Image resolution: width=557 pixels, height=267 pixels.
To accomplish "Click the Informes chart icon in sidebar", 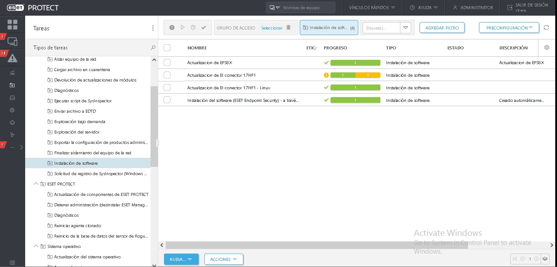I will (x=12, y=73).
